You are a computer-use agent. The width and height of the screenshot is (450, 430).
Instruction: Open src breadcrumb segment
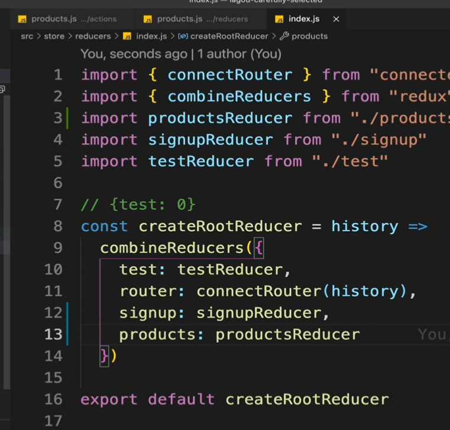[27, 36]
